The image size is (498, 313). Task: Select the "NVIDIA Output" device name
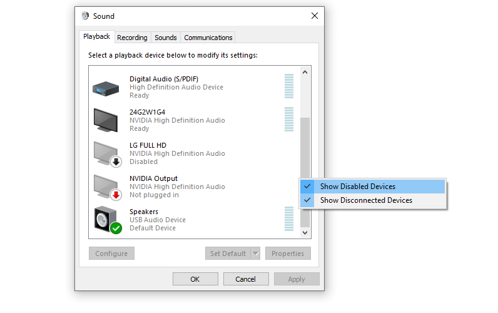(153, 178)
